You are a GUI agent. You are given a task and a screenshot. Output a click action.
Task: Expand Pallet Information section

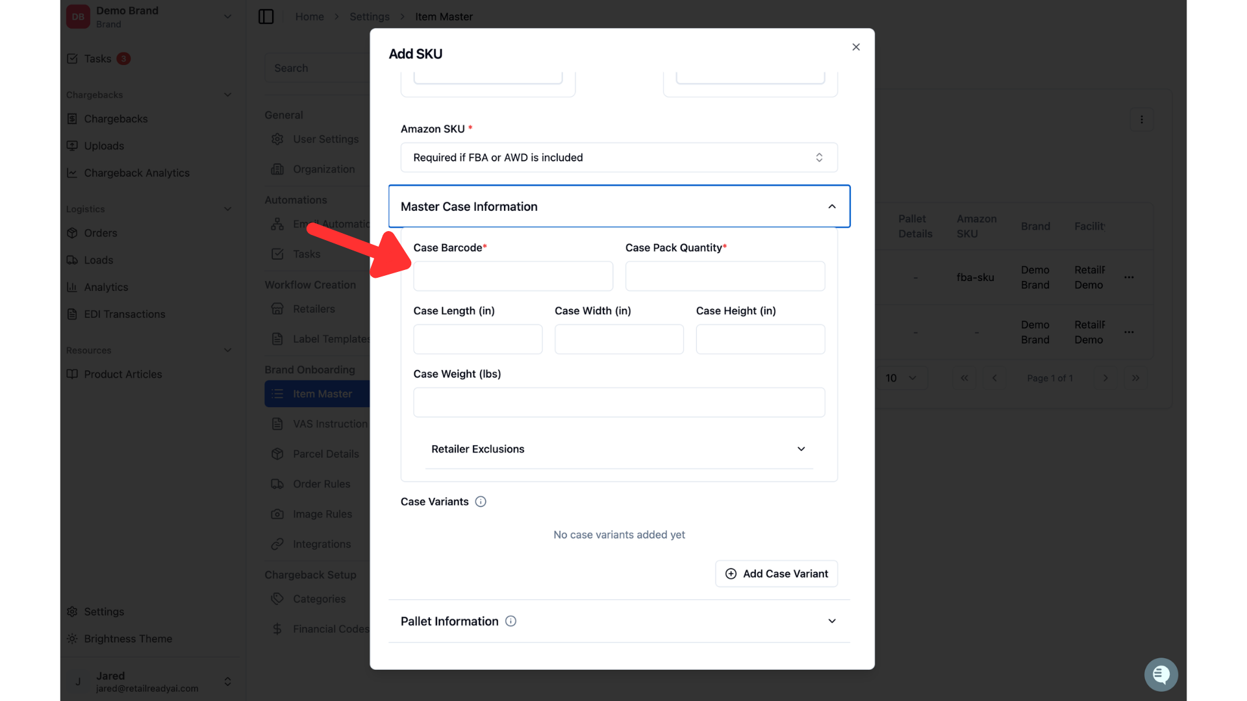(x=619, y=621)
